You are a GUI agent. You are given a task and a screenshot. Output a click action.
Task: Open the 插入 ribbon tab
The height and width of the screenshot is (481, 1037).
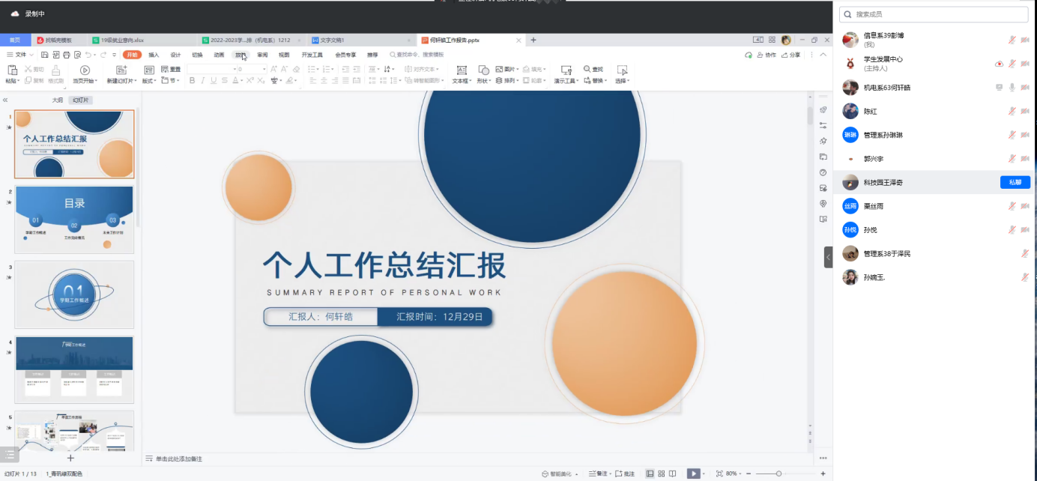point(154,55)
